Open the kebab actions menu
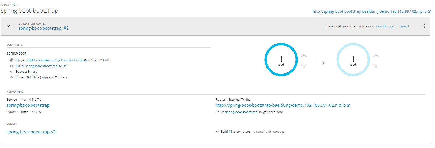Screen dimensions: 435x148 424,26
